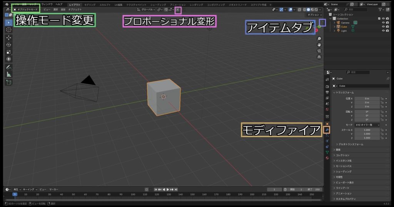
Task: Disable Cube in renders via camera icon
Action: coord(387,27)
